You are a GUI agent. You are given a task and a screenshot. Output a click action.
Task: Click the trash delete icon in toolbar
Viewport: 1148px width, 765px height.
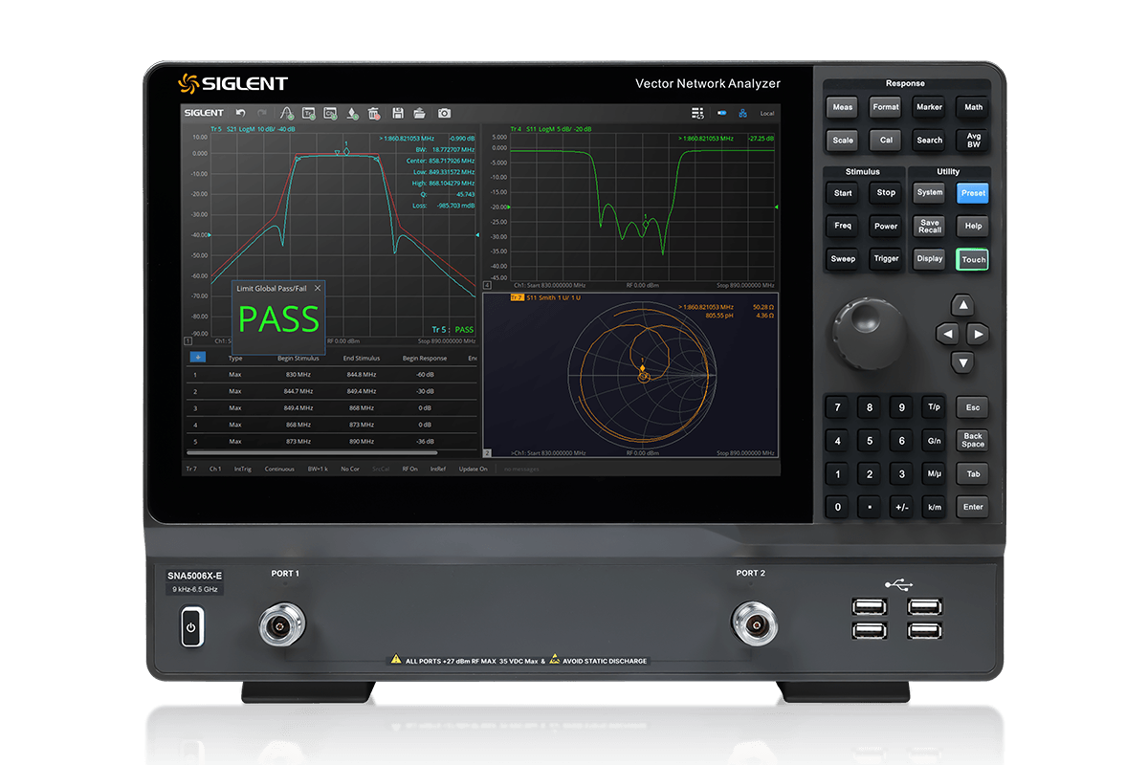tap(374, 113)
